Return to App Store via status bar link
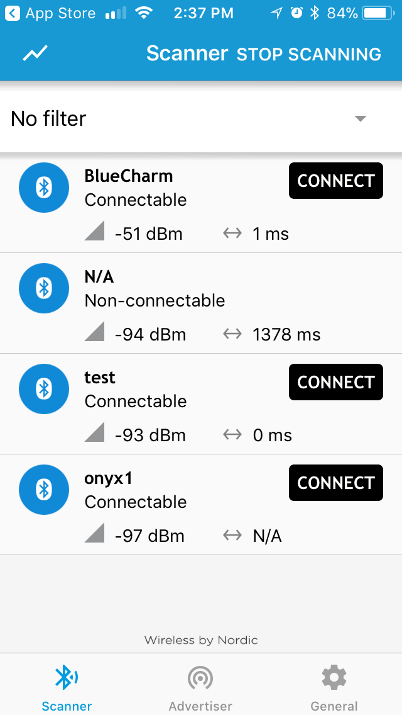 pyautogui.click(x=50, y=12)
